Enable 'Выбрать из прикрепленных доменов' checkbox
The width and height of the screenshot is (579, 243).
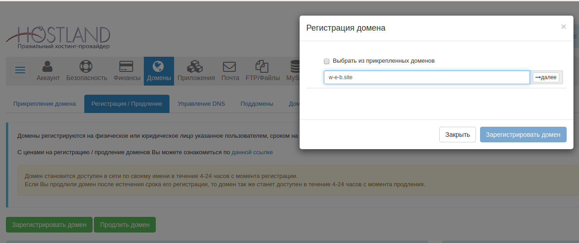[327, 61]
